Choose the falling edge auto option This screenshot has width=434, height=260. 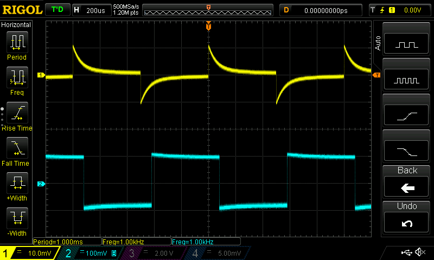406,151
